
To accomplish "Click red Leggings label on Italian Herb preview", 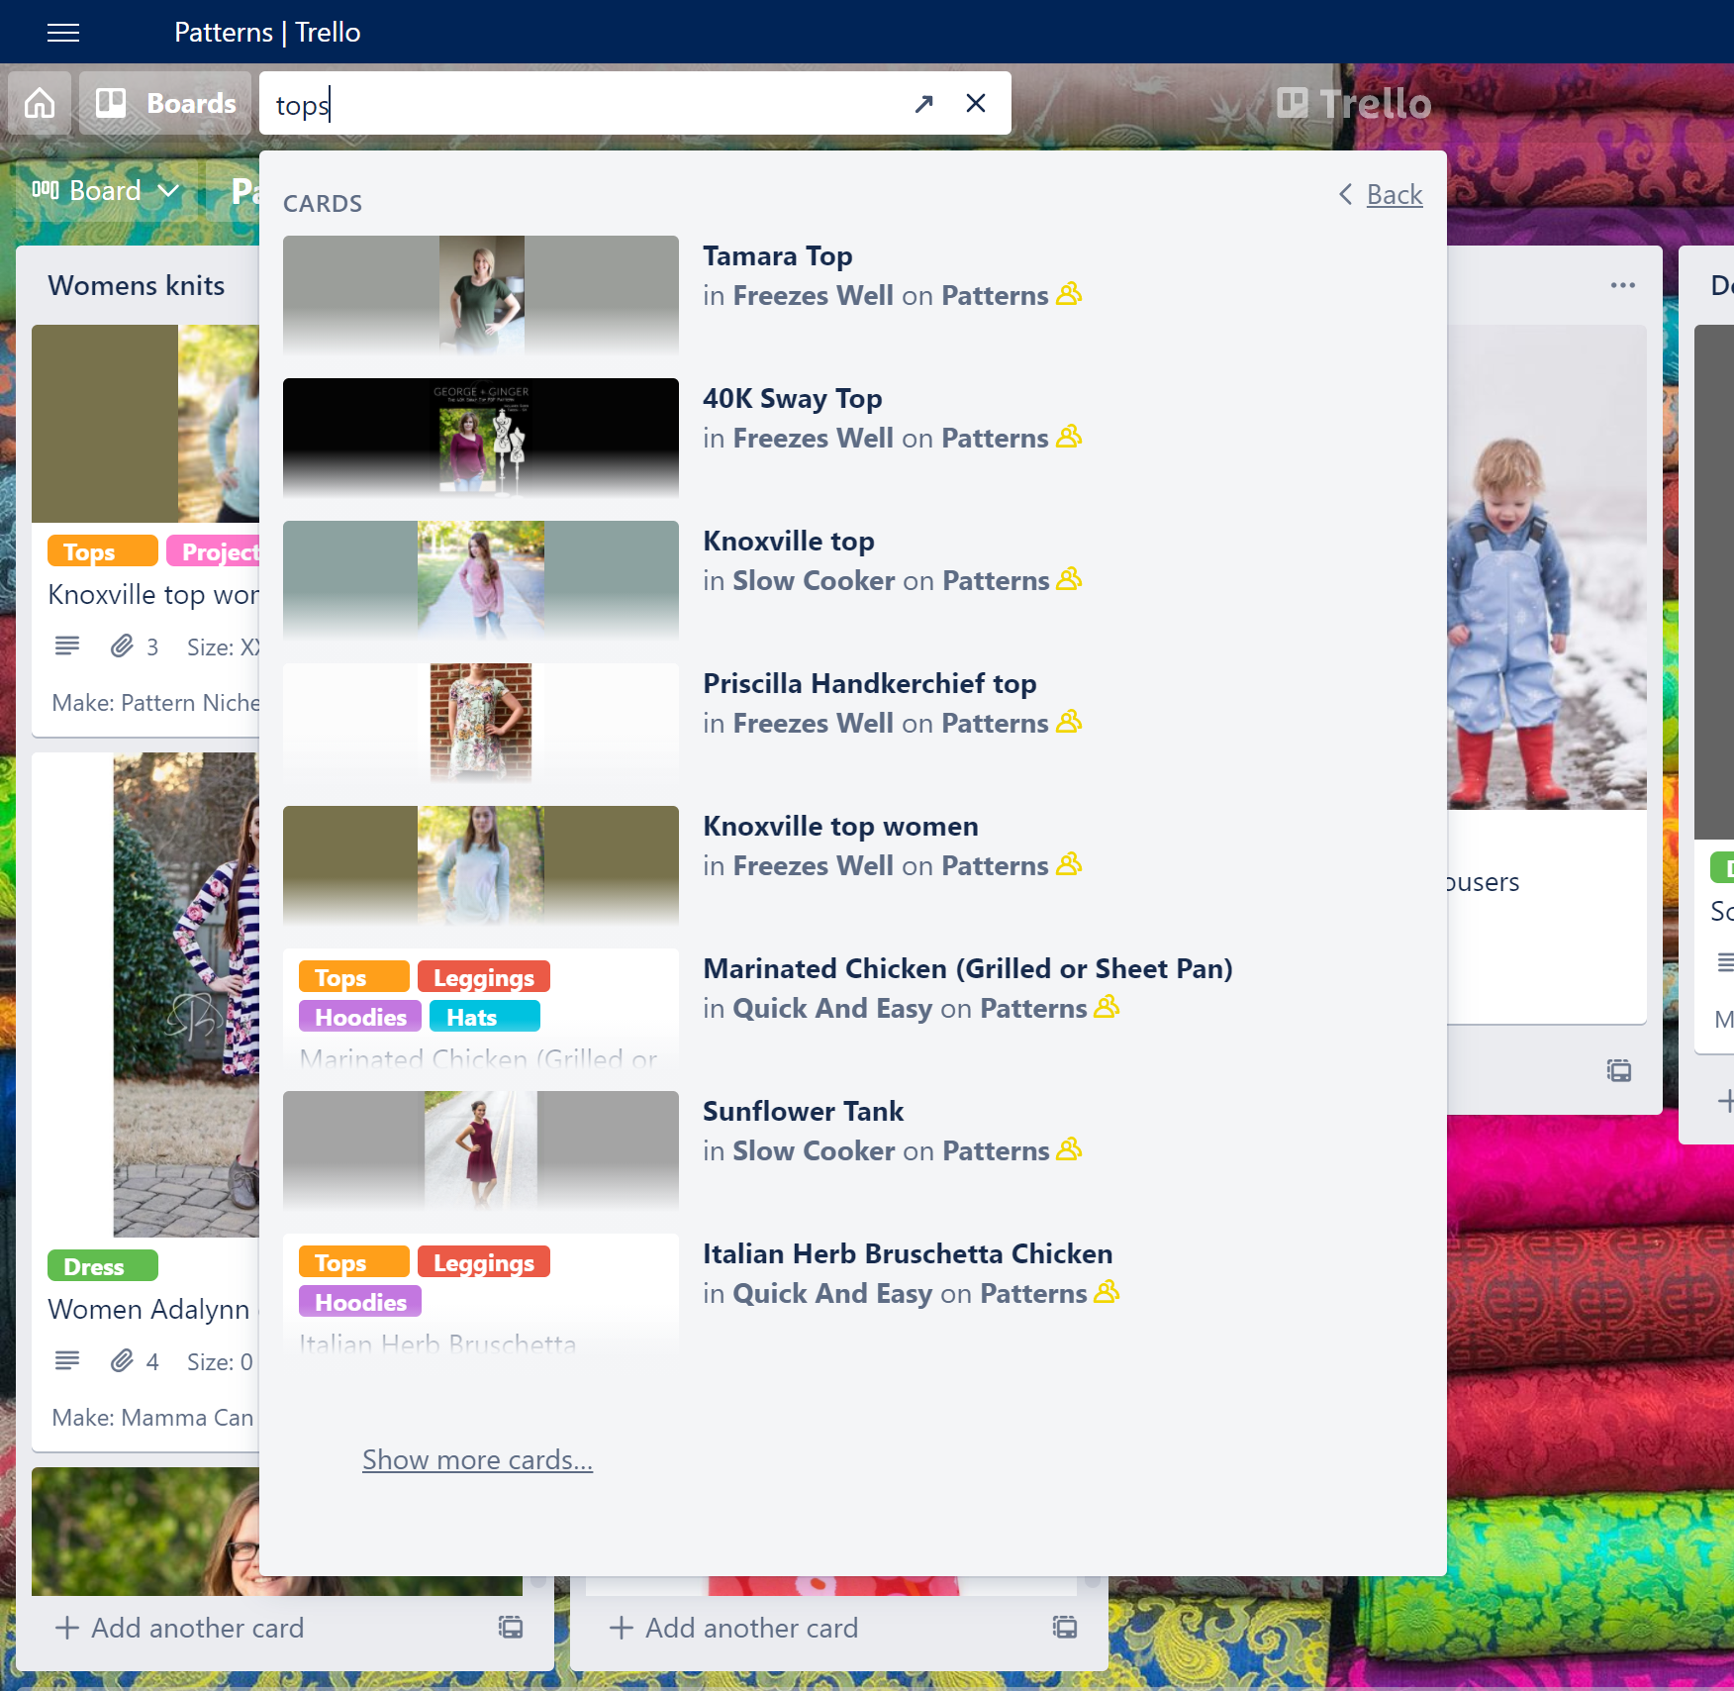I will click(483, 1262).
